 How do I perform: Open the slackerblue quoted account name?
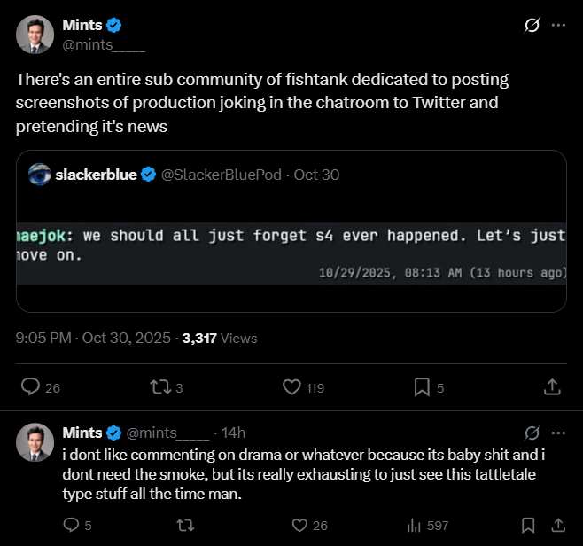click(96, 175)
